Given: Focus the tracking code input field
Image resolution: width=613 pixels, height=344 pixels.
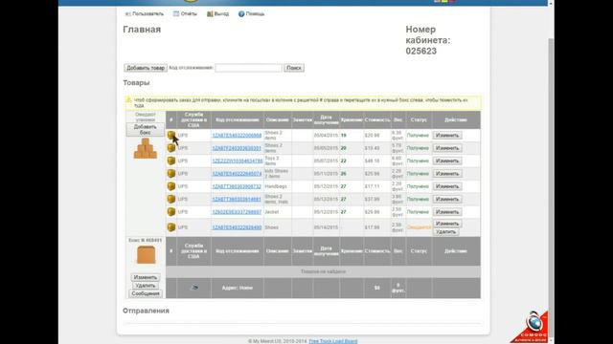Looking at the screenshot, I should tap(248, 68).
